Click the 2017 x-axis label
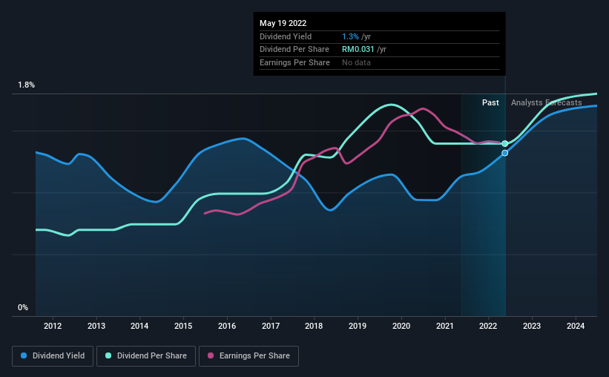 pyautogui.click(x=271, y=326)
